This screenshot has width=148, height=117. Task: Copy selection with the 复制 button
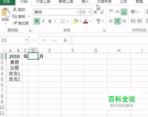(19, 16)
